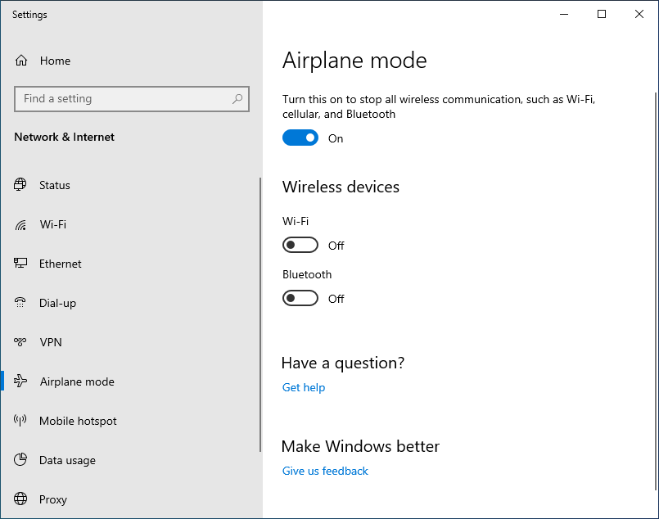Select the Ethernet monitor icon
This screenshot has width=659, height=519.
coord(20,264)
